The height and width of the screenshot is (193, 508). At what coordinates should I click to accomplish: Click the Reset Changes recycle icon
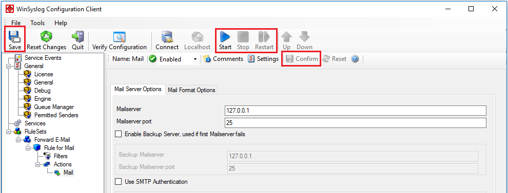[46, 36]
